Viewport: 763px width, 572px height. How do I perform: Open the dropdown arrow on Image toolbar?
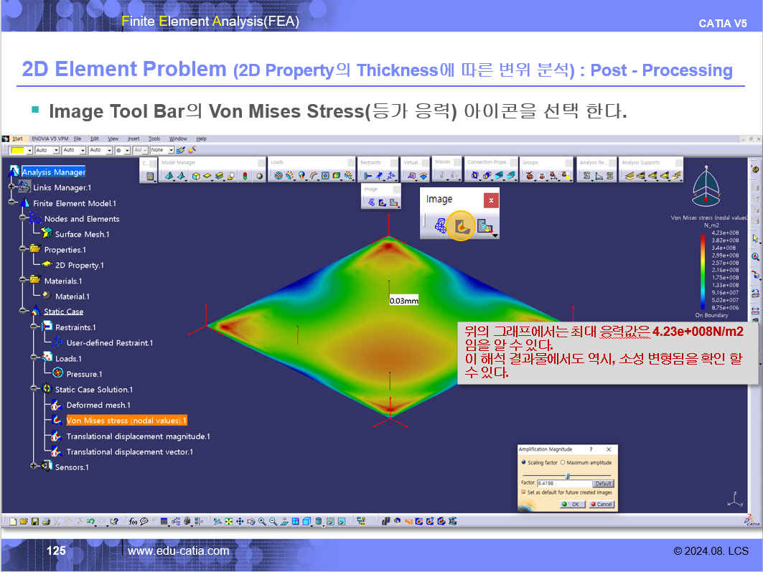495,234
